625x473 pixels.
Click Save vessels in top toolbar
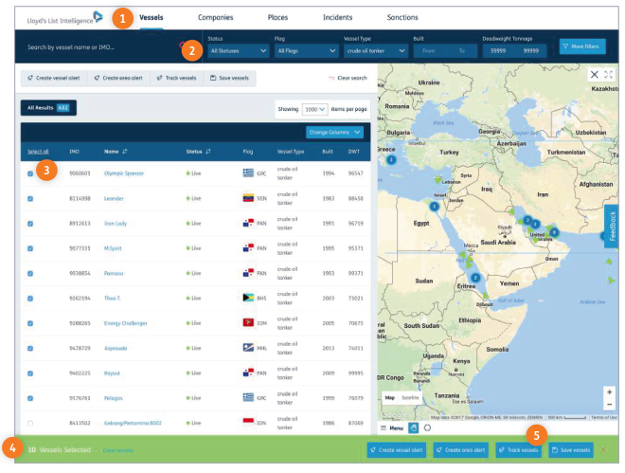[229, 78]
